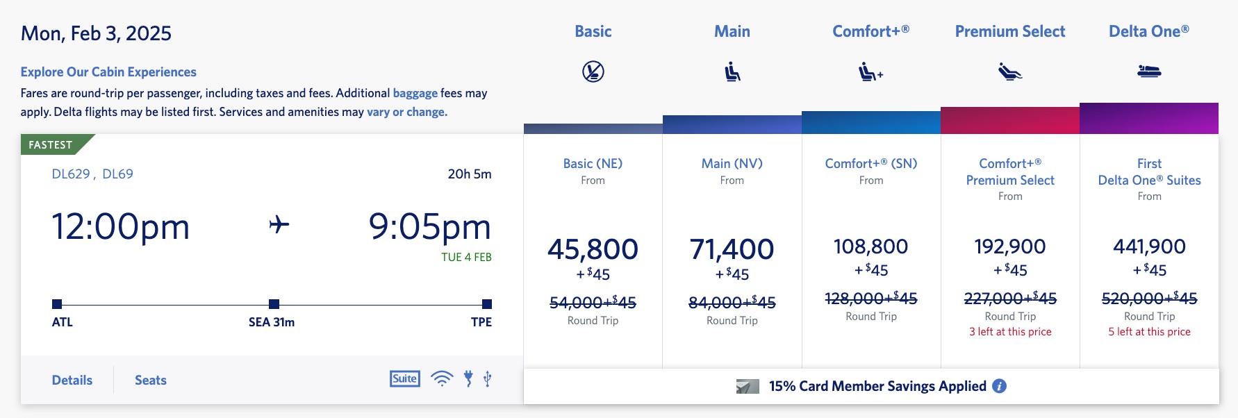
Task: Click the struck-through 227,000+$45 price
Action: click(x=1010, y=298)
